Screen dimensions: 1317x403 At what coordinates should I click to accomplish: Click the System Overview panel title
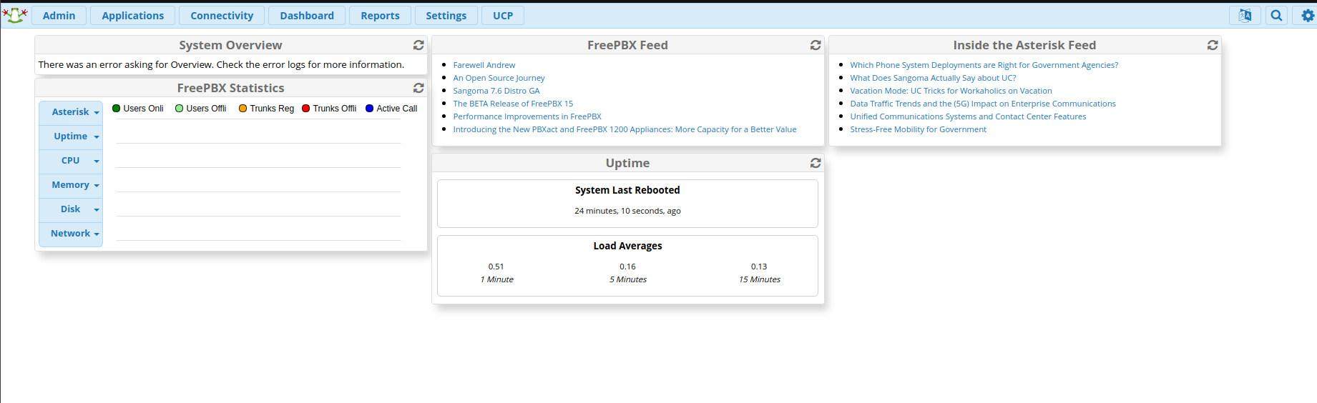click(230, 45)
